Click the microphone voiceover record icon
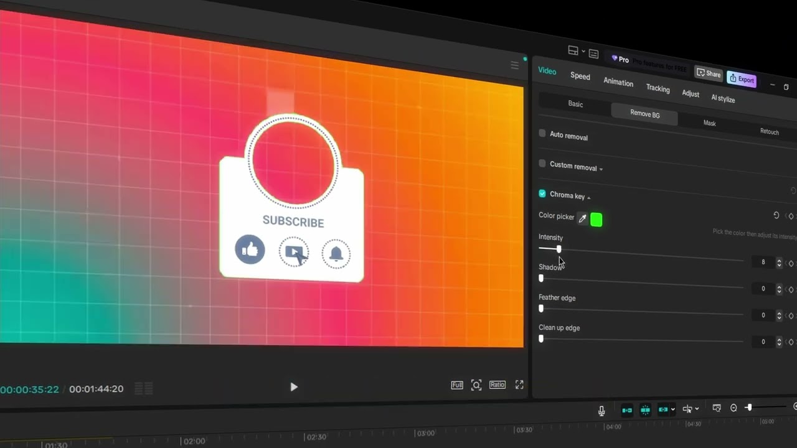Viewport: 797px width, 448px height. [x=601, y=411]
